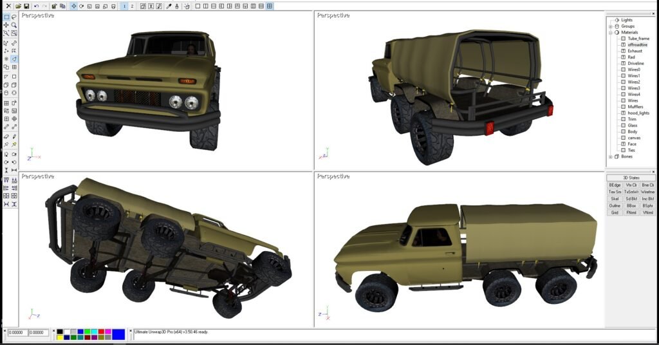
Task: Toggle the Grid 3D state
Action: [615, 212]
